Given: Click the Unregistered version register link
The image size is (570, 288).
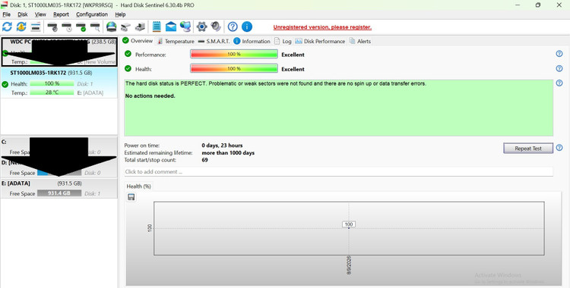Looking at the screenshot, I should [x=322, y=27].
